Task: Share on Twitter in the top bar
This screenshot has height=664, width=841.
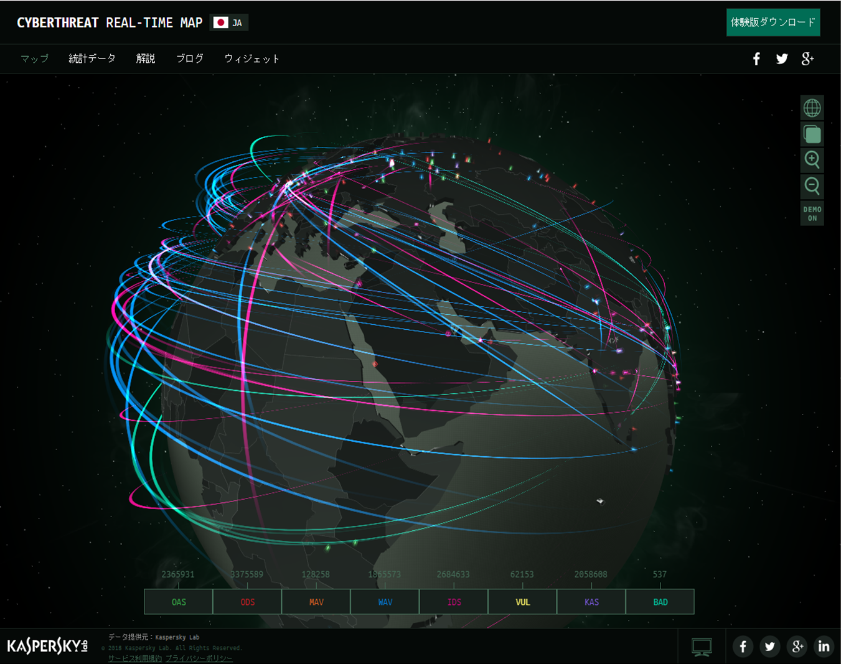Action: pos(782,58)
